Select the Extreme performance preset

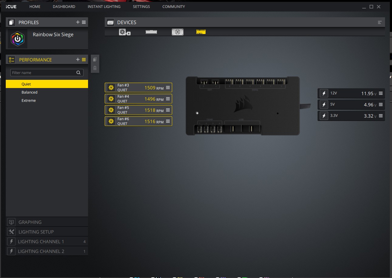pyautogui.click(x=47, y=100)
